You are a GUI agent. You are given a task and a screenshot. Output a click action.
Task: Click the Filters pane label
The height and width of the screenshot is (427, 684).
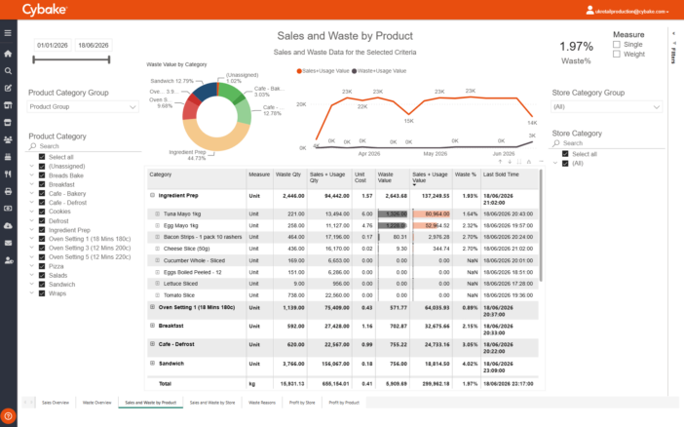673,55
